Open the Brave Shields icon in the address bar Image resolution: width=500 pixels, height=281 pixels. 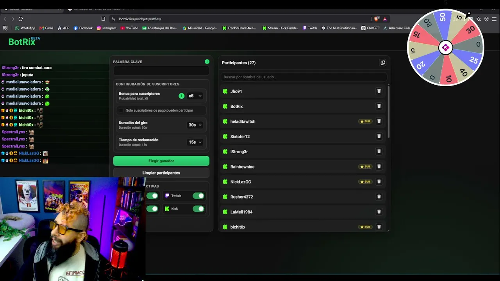pos(376,19)
